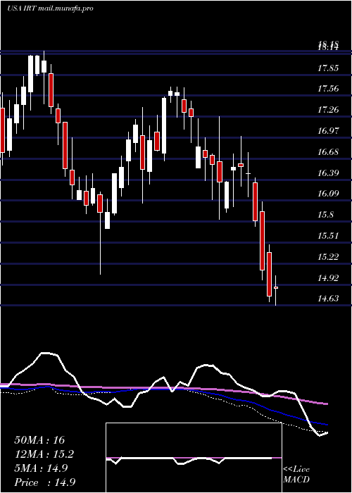
Task: Click the '5MA : 14.9' reading
Action: point(41,468)
